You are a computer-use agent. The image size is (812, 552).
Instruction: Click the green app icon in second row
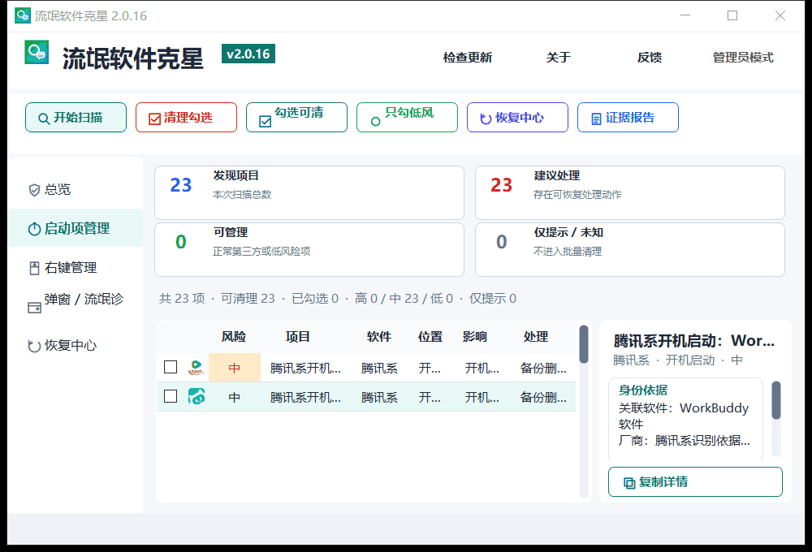(197, 397)
